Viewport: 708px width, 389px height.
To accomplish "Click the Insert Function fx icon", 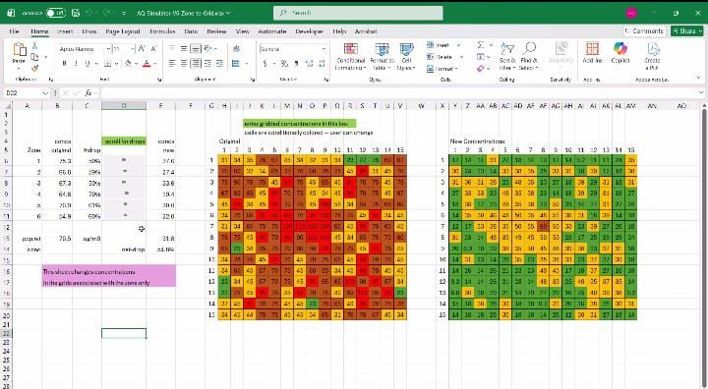I will [88, 93].
